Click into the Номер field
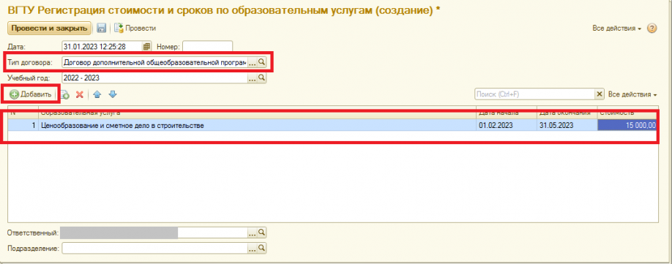 pyautogui.click(x=207, y=46)
